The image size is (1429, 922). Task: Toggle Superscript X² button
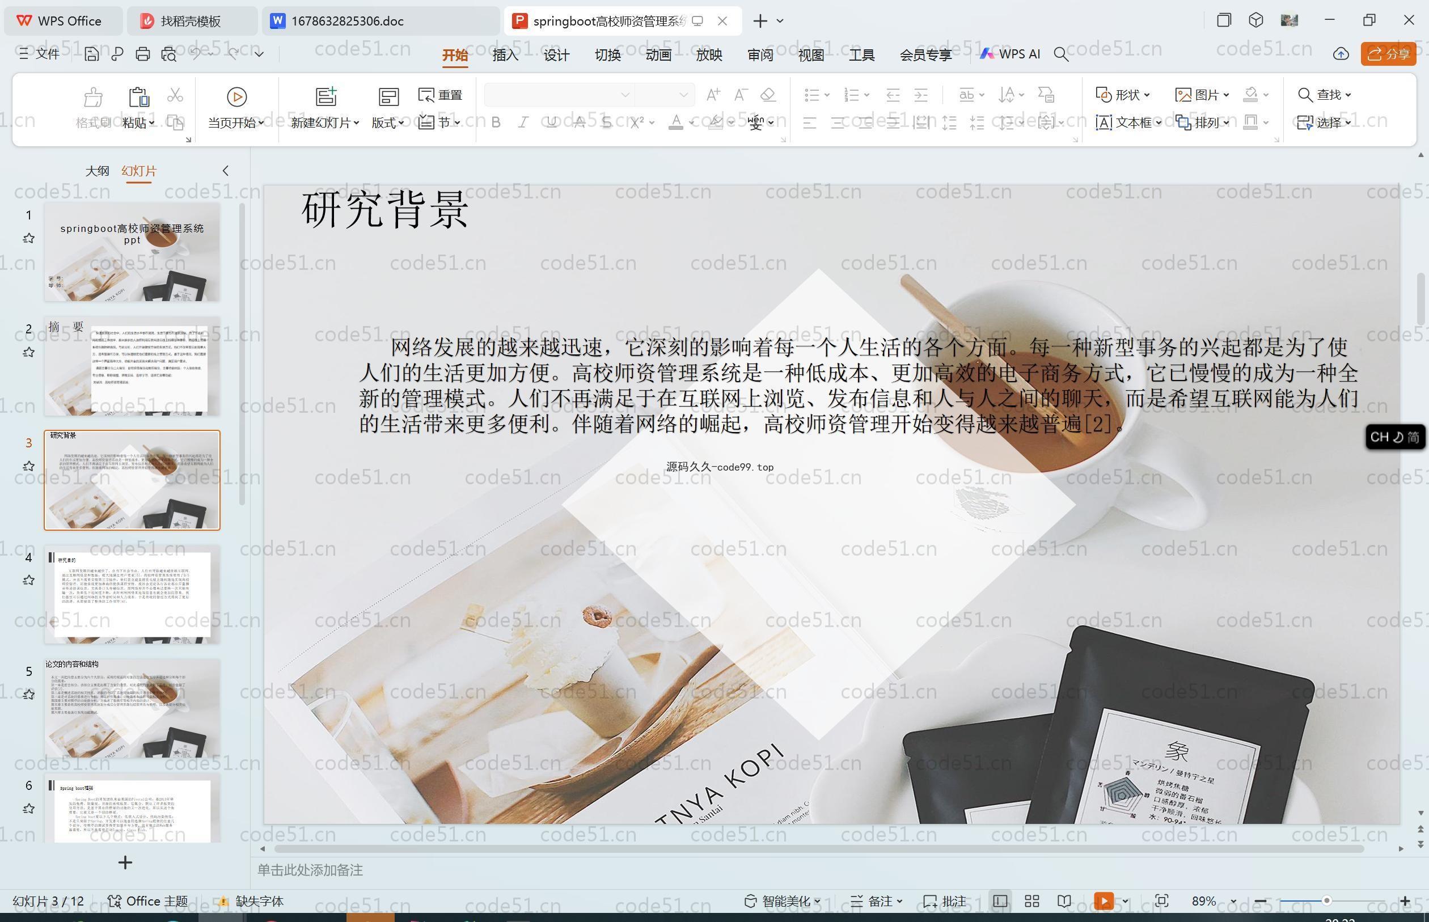click(x=637, y=122)
